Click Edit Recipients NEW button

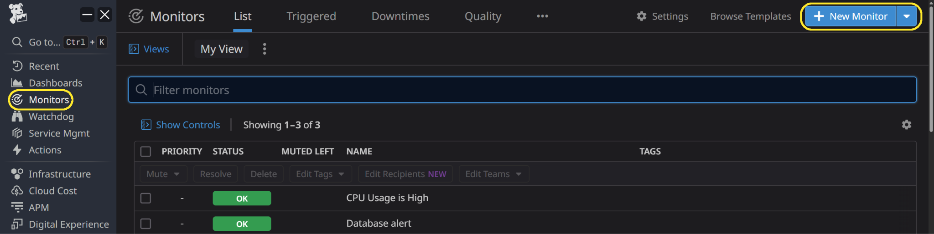pyautogui.click(x=405, y=174)
